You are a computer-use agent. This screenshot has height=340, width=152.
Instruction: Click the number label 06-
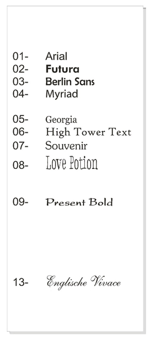(20, 132)
